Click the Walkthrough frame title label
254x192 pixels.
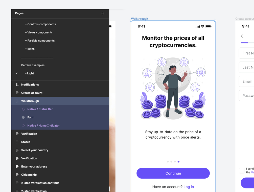(140, 19)
